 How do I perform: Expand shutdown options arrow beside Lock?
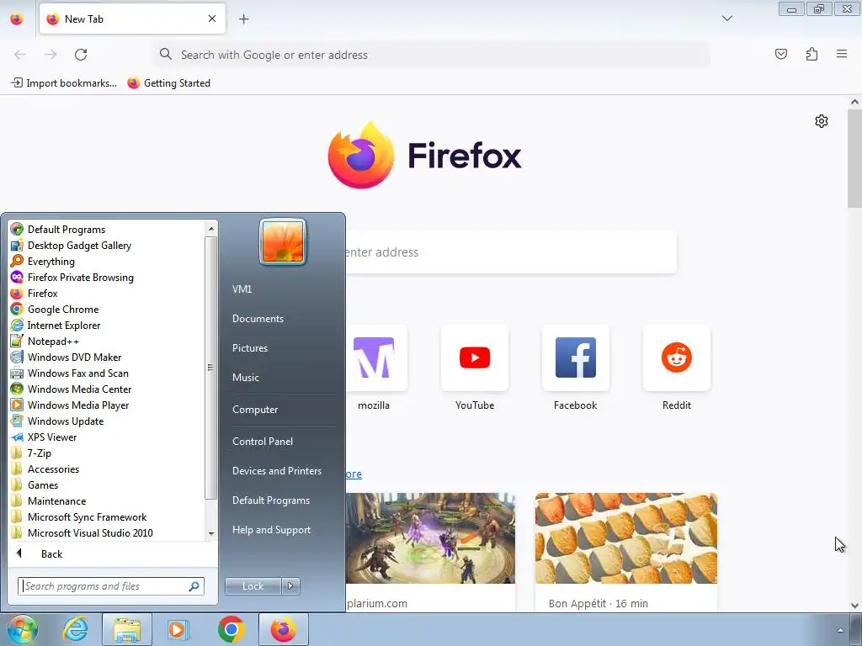(x=290, y=586)
